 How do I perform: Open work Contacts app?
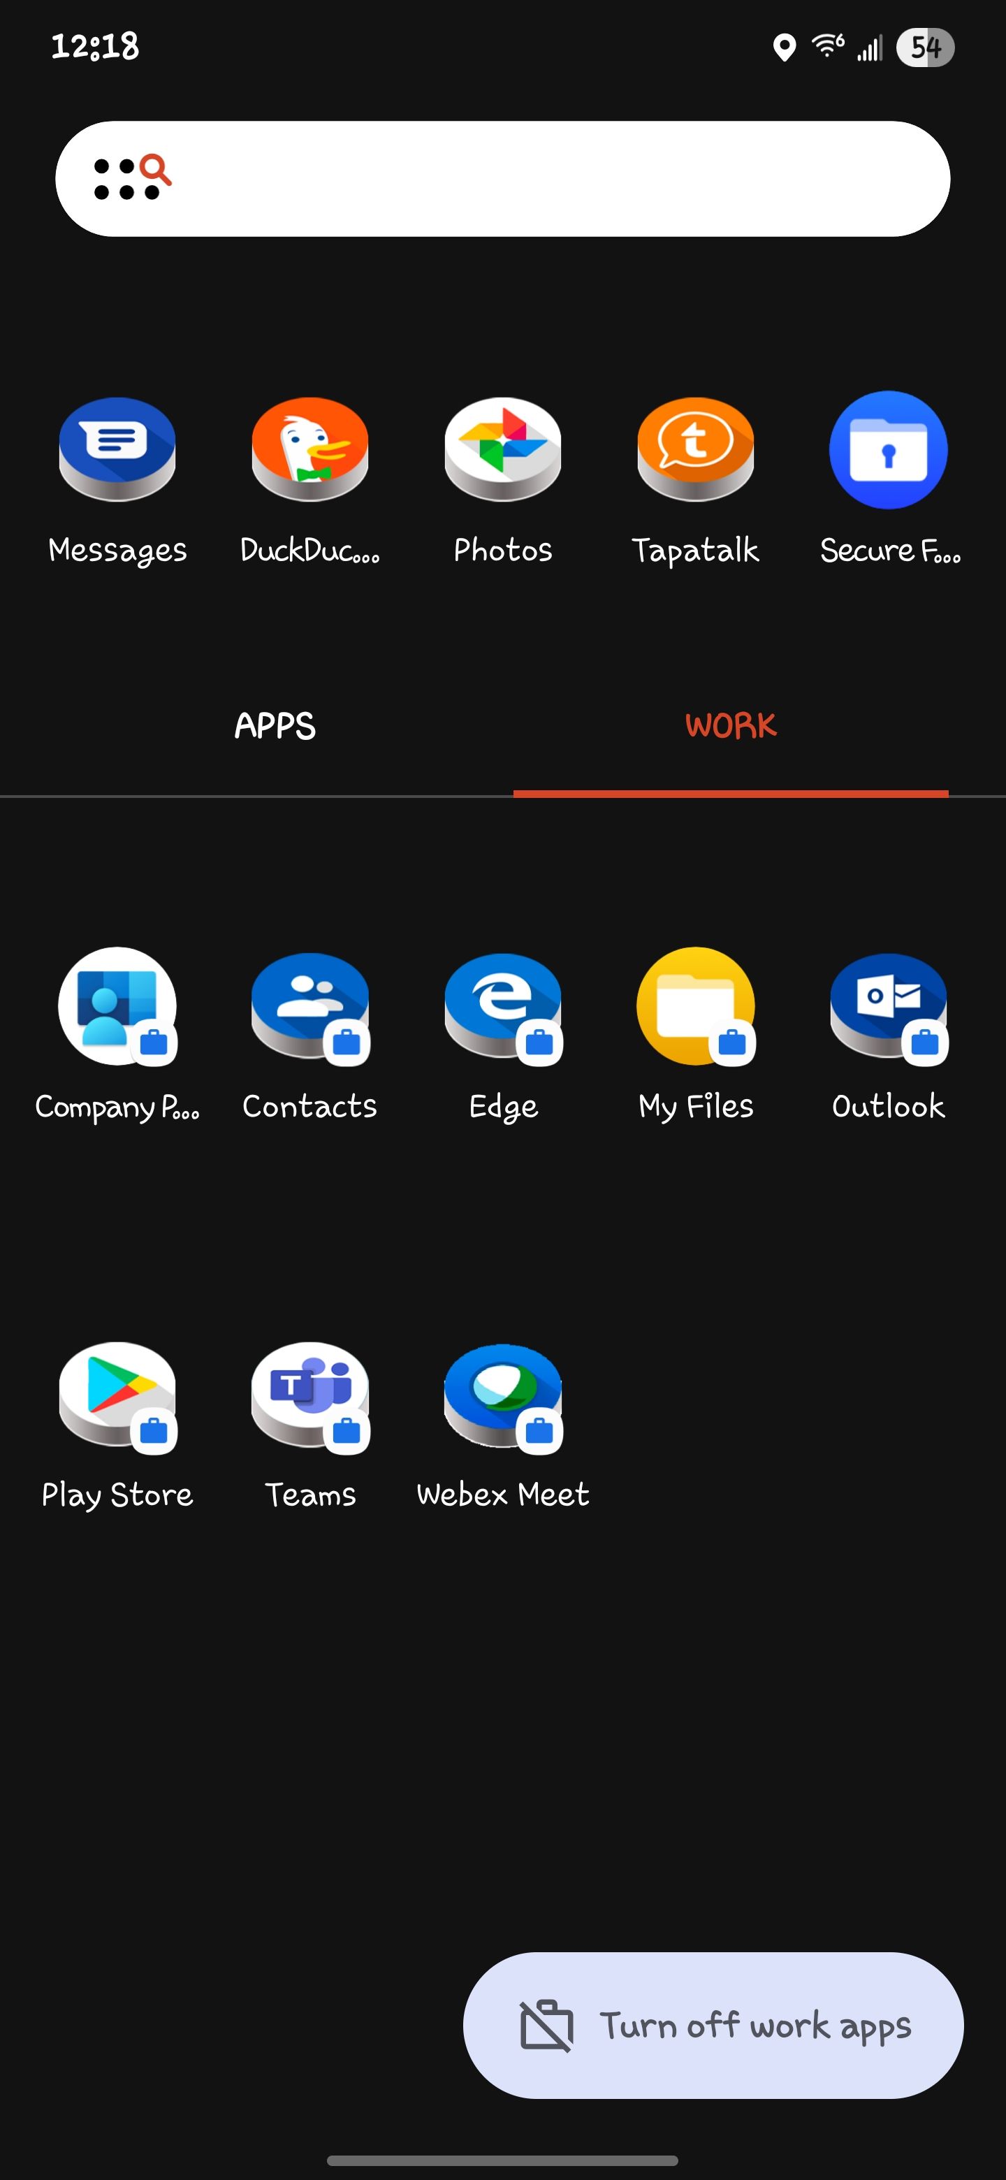[x=309, y=1006]
